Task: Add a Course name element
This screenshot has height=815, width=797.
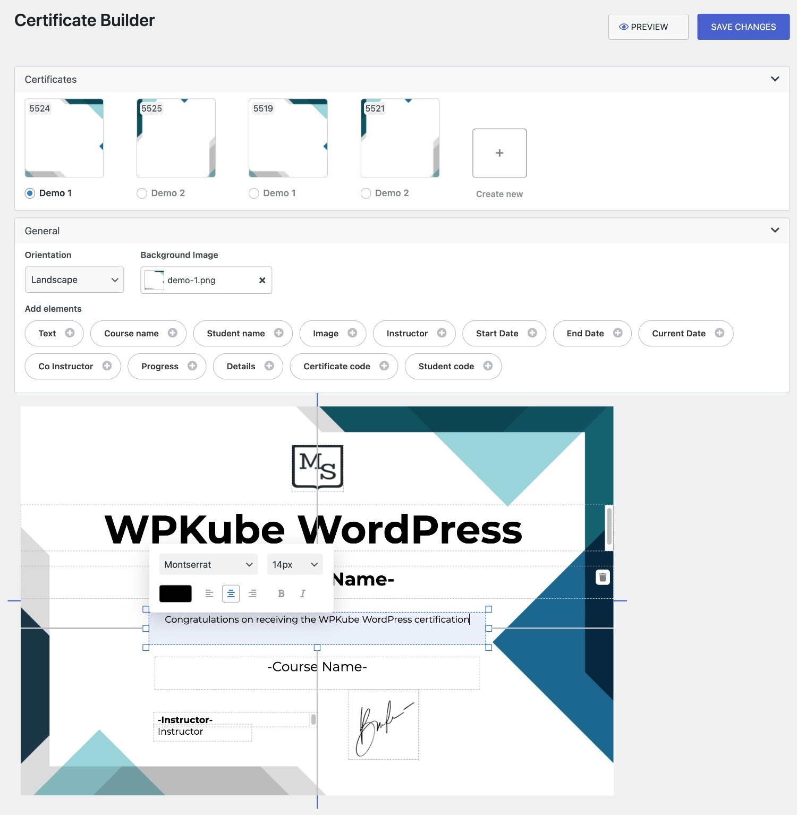Action: [x=138, y=333]
